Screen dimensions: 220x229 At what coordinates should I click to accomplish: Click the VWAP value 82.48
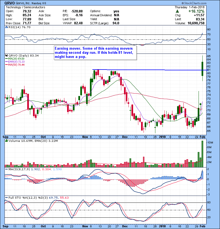tap(78, 23)
